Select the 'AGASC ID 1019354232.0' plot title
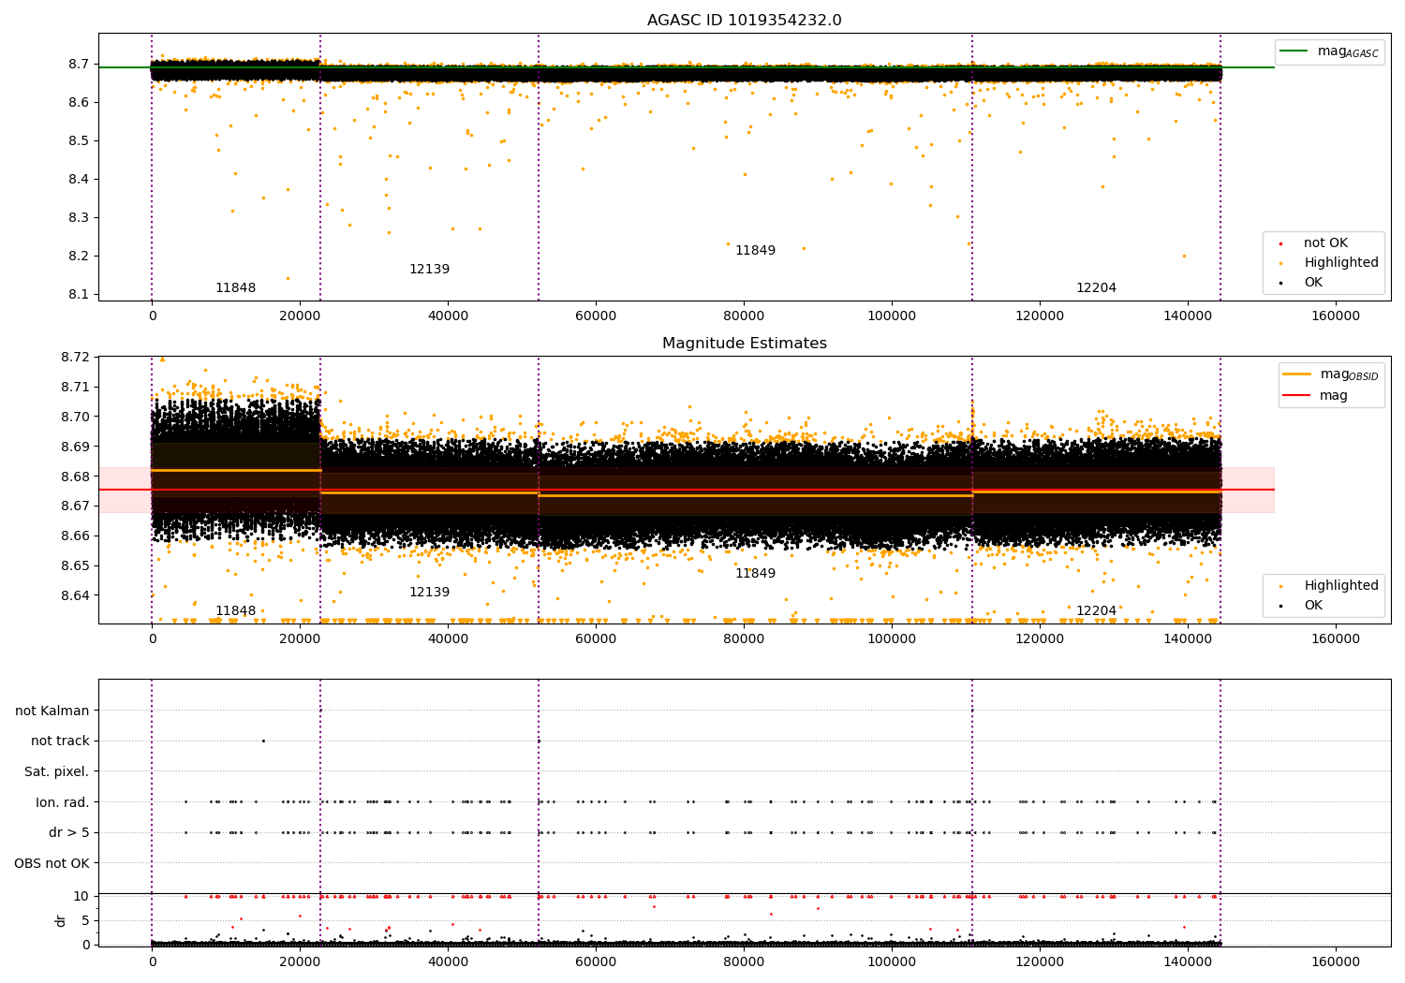The width and height of the screenshot is (1405, 983). click(x=744, y=21)
